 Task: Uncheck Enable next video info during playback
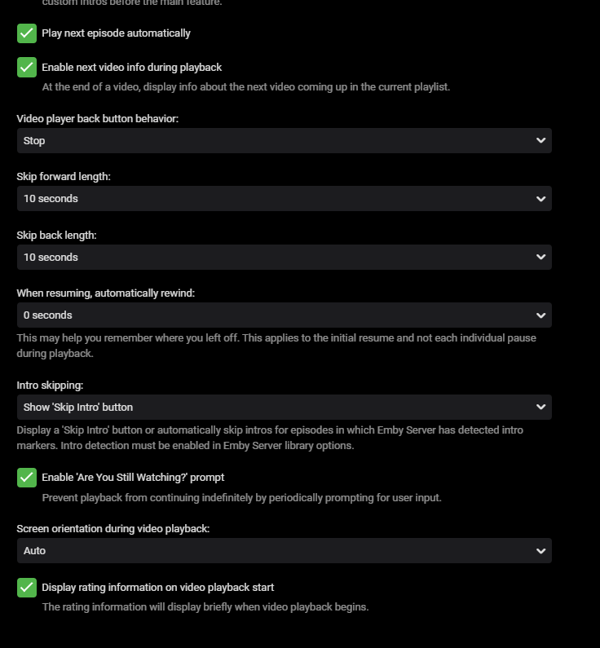27,68
